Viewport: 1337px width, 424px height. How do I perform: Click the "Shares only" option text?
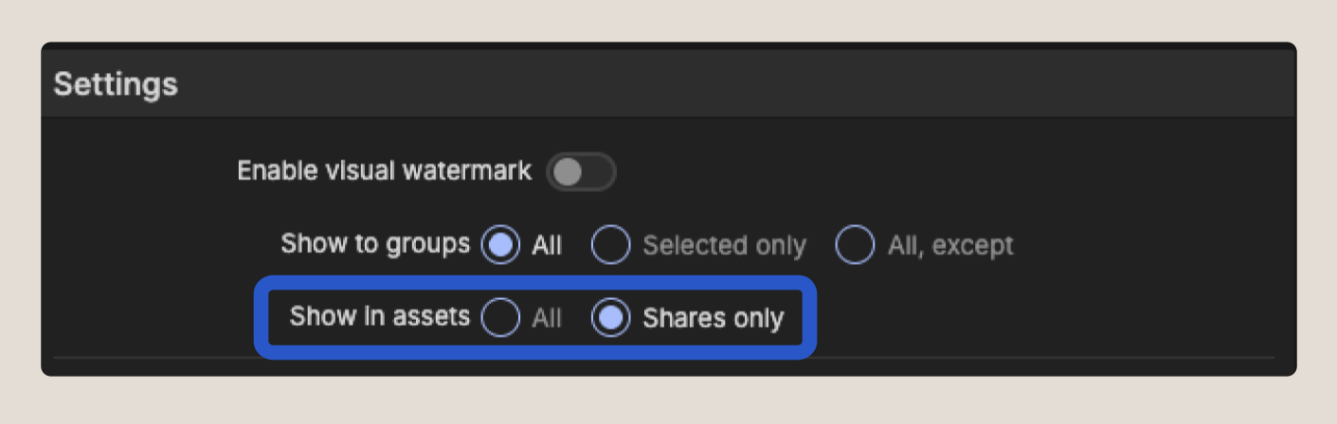pyautogui.click(x=713, y=319)
